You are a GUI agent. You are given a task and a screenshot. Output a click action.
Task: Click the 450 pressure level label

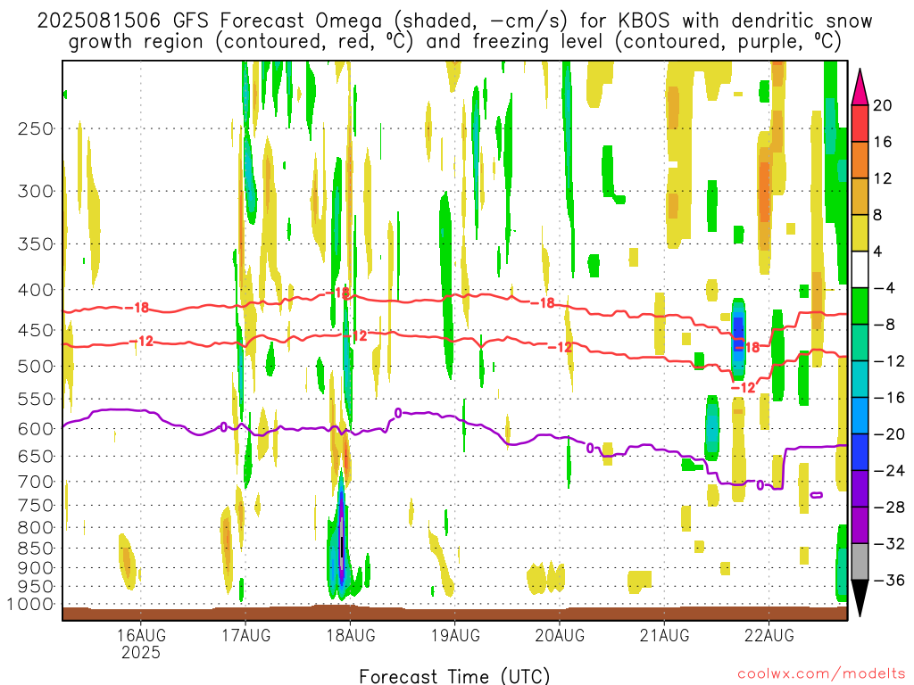click(x=36, y=330)
